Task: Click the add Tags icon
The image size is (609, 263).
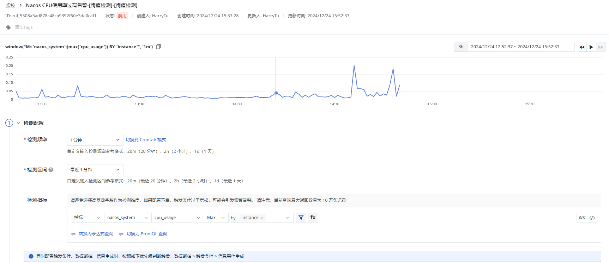Action: coord(8,27)
